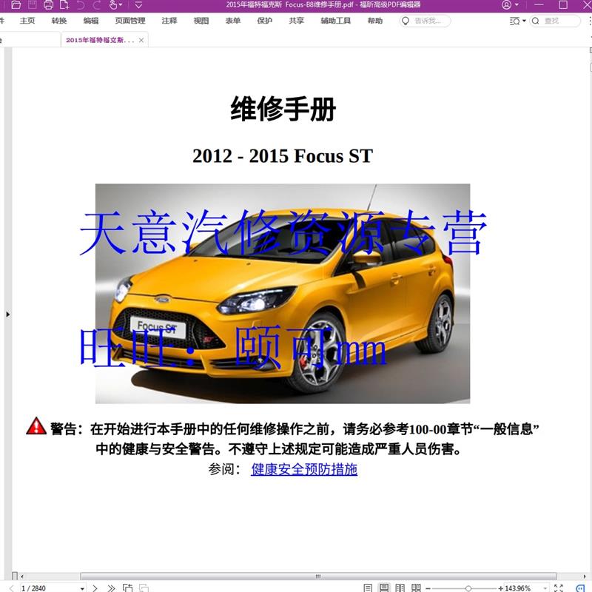
Task: Click the red warning triangle icon
Action: point(36,426)
